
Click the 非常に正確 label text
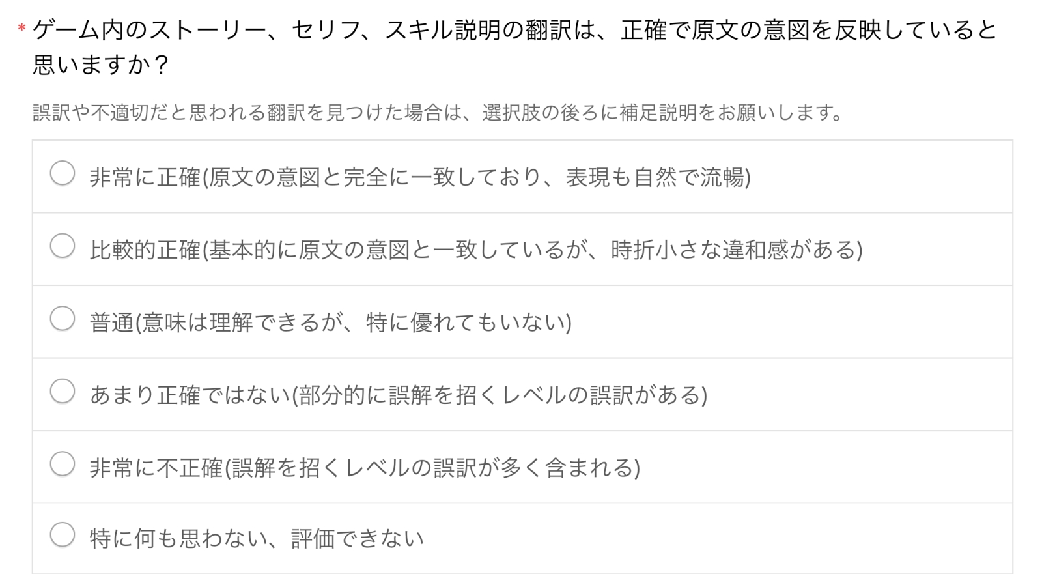pyautogui.click(x=145, y=177)
